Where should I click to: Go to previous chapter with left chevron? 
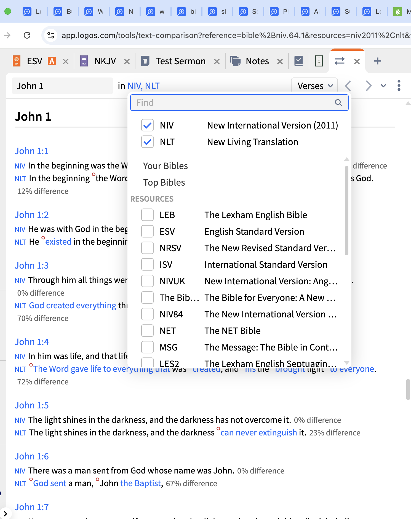(348, 86)
